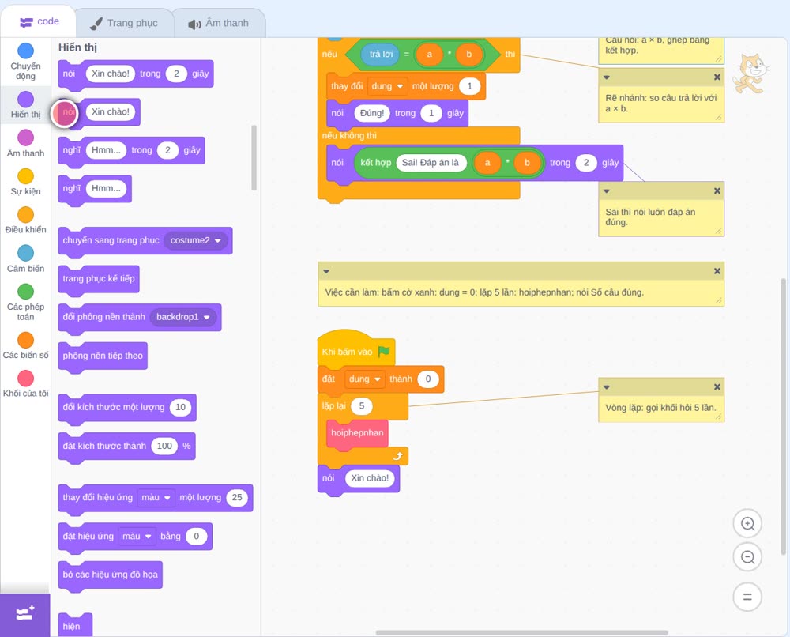Close the 'Vòng lặp' comment

click(717, 387)
